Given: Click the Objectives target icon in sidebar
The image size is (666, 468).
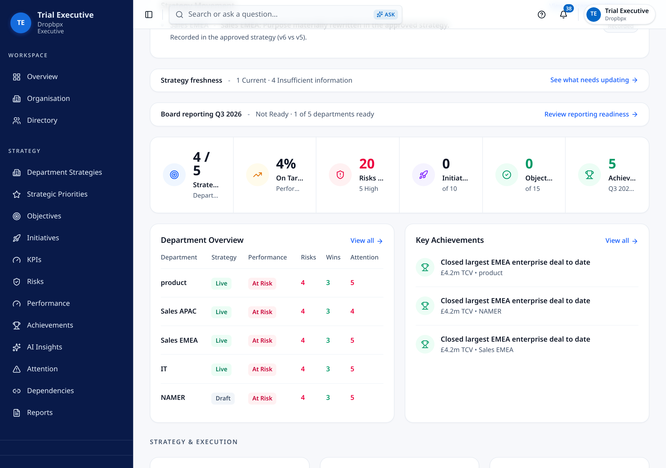Looking at the screenshot, I should click(17, 216).
